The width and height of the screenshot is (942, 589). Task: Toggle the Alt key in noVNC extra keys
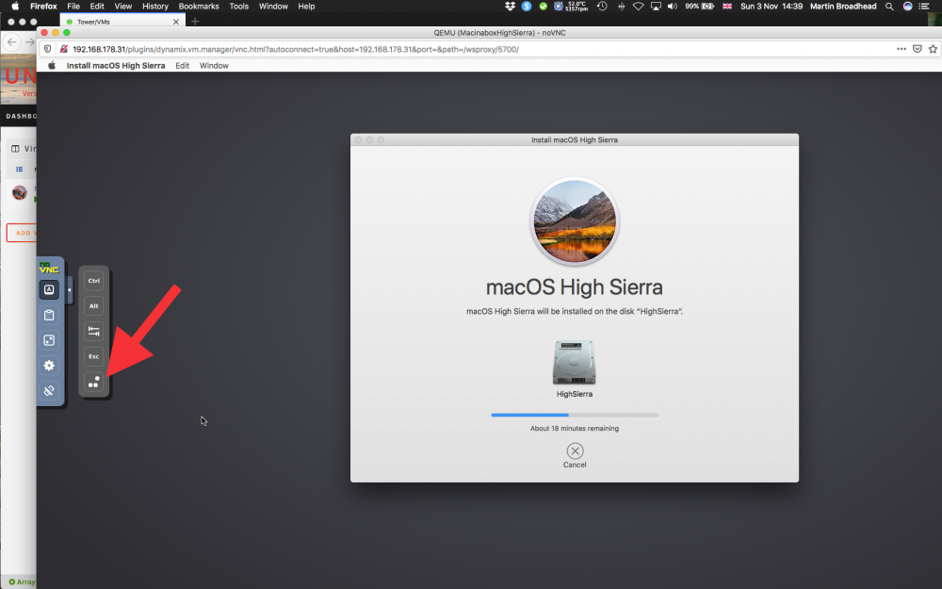(x=93, y=306)
